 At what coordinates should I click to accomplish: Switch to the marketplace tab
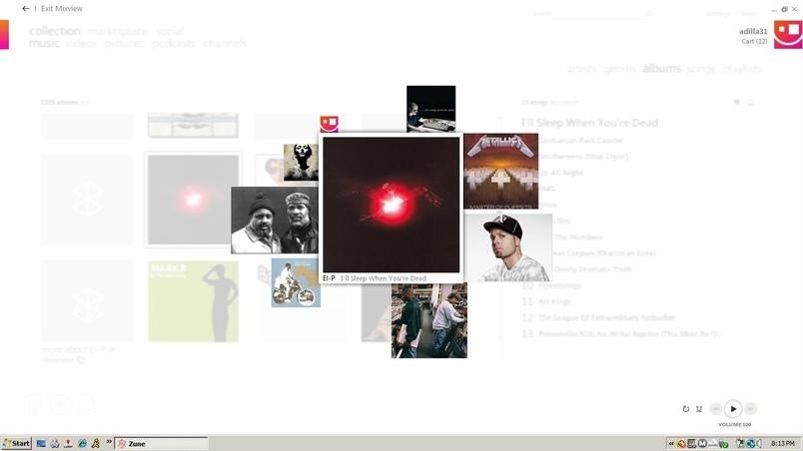(117, 32)
